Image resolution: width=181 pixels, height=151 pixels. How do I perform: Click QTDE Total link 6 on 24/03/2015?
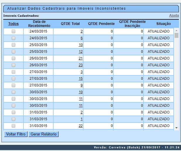tap(81, 38)
